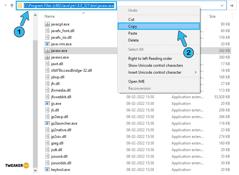Image resolution: width=239 pixels, height=175 pixels.
Task: Click the date of jjs.exe row
Action: pos(140,104)
